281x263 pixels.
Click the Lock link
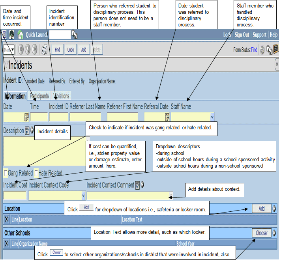pyautogui.click(x=227, y=35)
